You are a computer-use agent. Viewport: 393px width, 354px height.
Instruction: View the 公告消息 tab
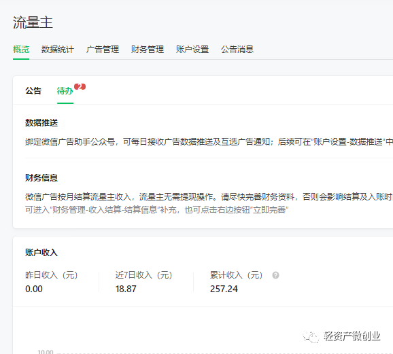click(x=237, y=50)
